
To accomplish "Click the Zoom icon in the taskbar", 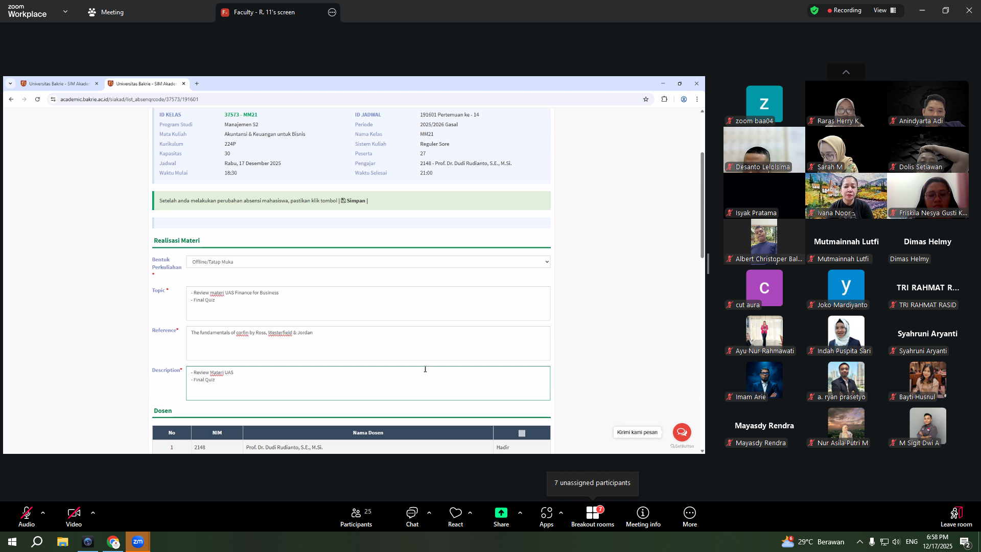I will pos(138,542).
